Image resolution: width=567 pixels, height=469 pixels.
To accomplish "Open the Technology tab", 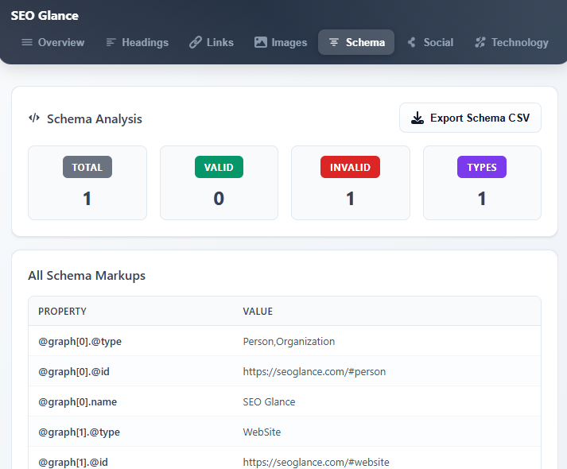I will point(511,42).
